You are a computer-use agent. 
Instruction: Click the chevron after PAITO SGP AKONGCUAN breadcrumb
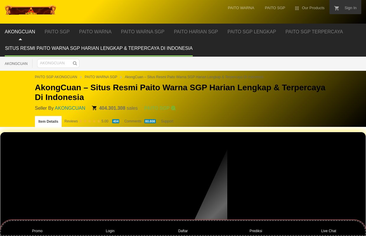pos(81,77)
